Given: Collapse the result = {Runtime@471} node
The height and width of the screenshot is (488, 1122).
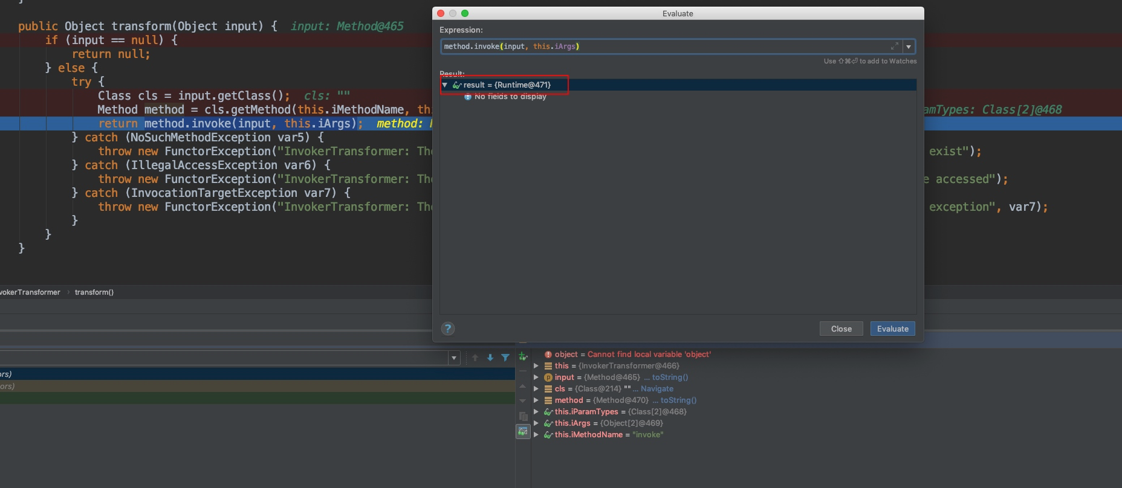Looking at the screenshot, I should (x=445, y=85).
